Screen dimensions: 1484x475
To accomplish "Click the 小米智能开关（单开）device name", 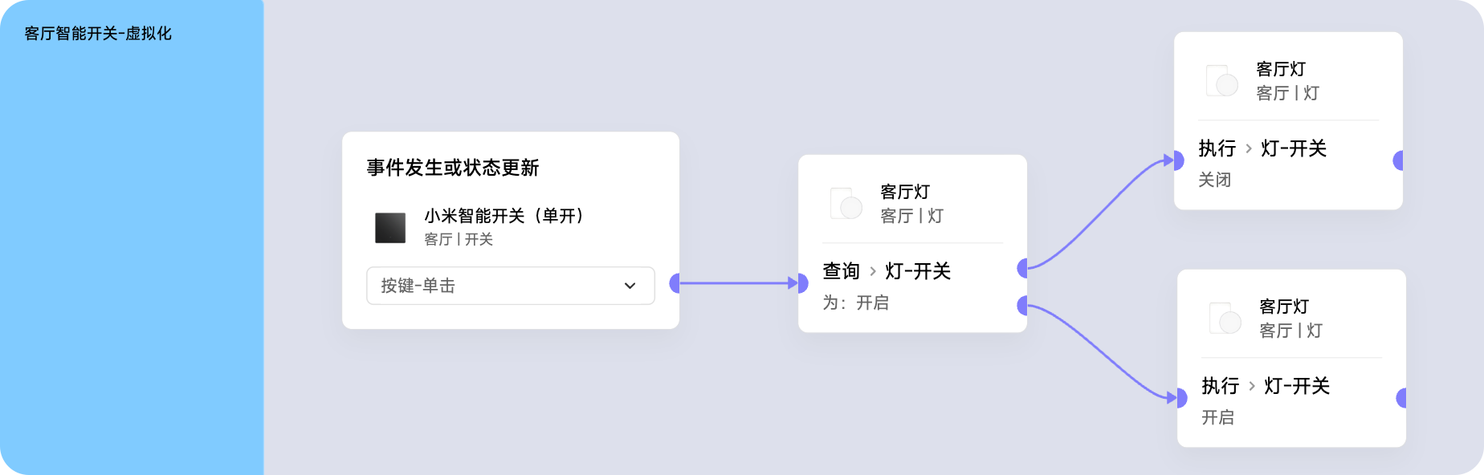I will pyautogui.click(x=504, y=216).
